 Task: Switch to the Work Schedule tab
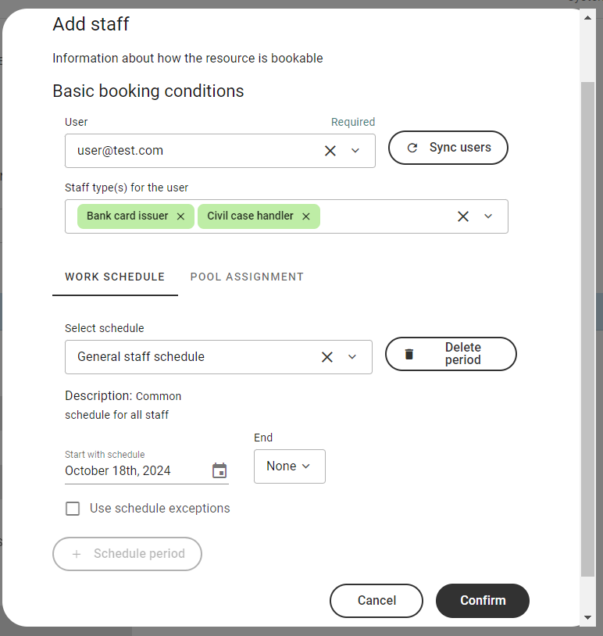pos(115,277)
